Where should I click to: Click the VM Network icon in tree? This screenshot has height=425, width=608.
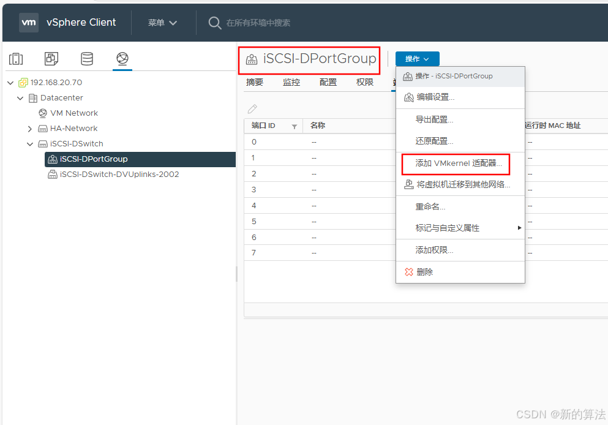point(43,113)
